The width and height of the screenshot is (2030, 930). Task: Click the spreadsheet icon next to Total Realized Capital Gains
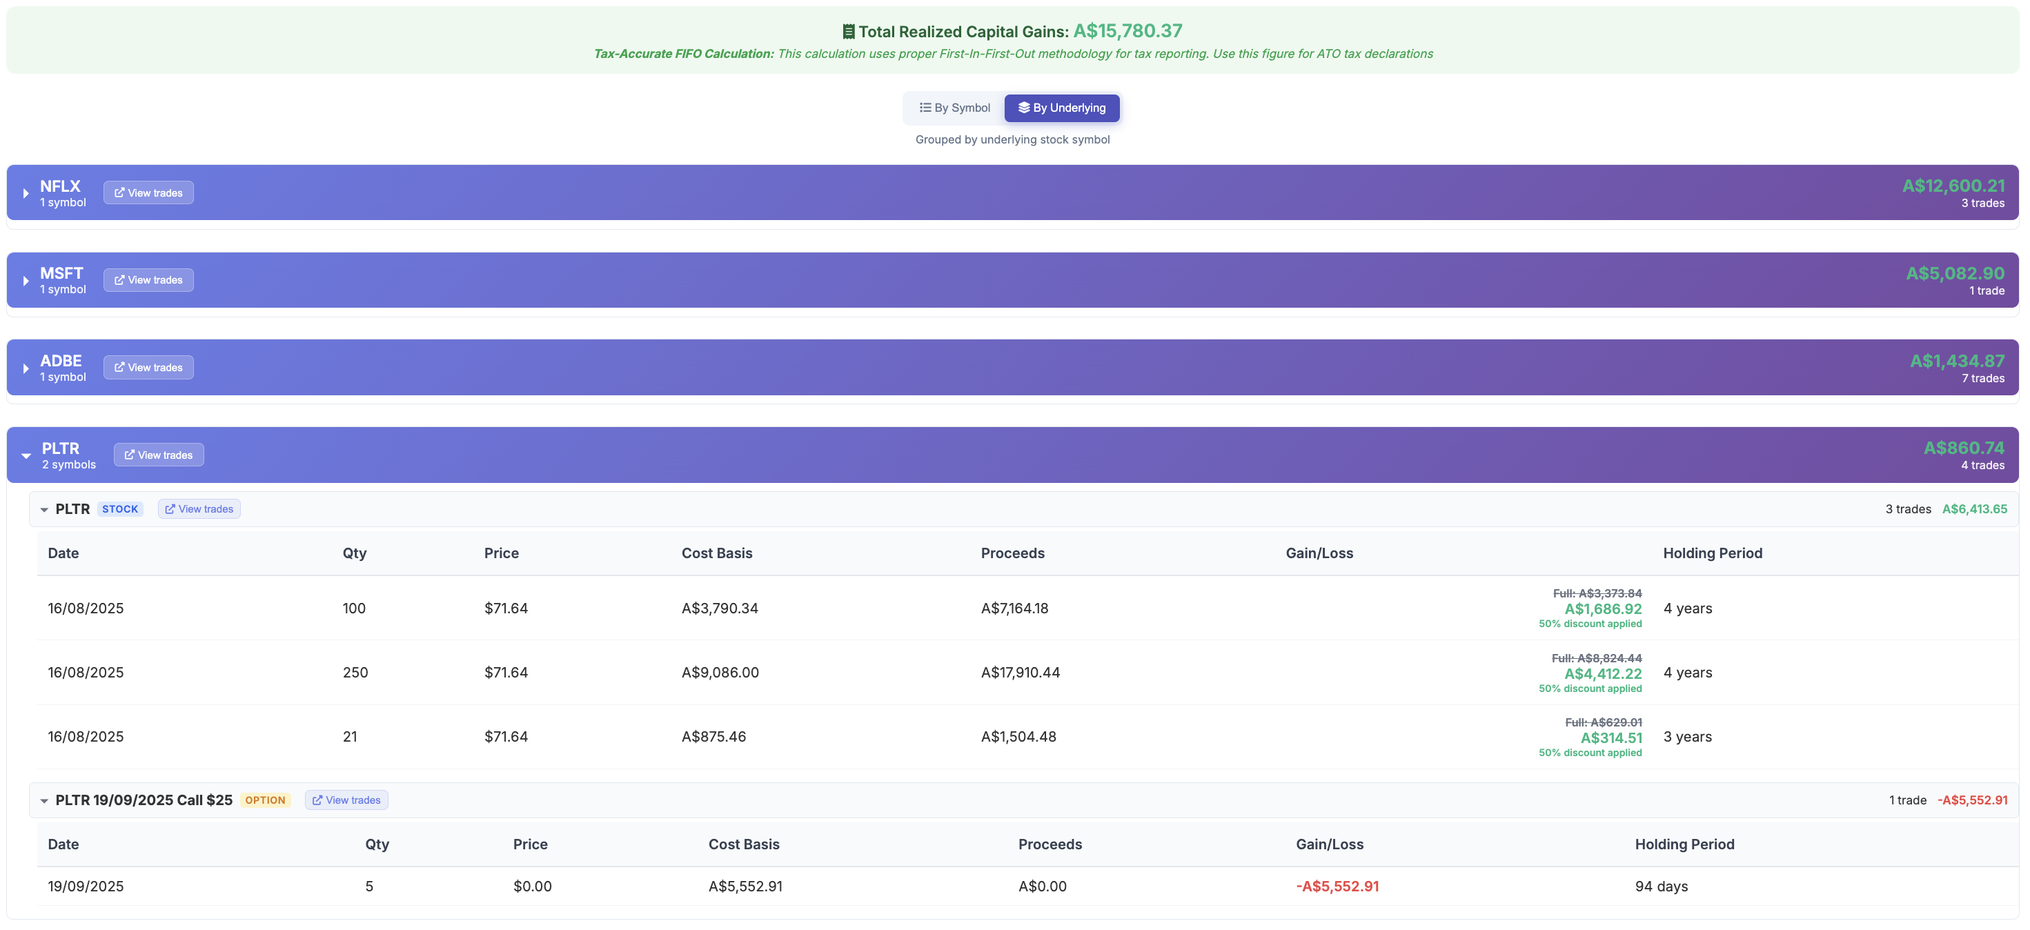point(848,31)
